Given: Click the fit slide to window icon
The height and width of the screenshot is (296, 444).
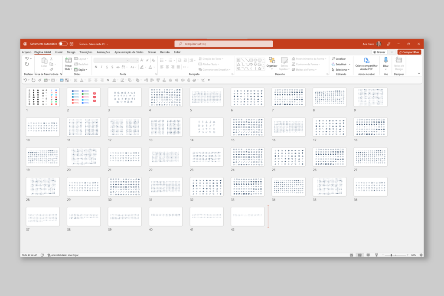Looking at the screenshot, I should coord(421,255).
